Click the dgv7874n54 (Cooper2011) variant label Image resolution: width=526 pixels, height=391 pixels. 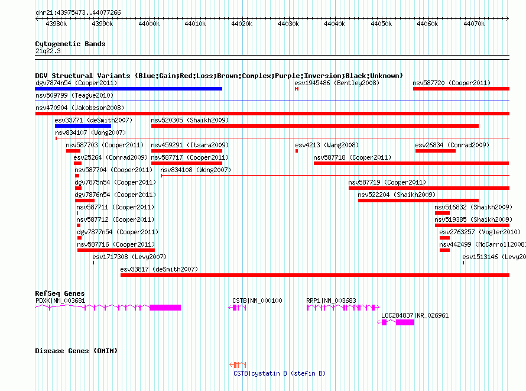pyautogui.click(x=76, y=83)
